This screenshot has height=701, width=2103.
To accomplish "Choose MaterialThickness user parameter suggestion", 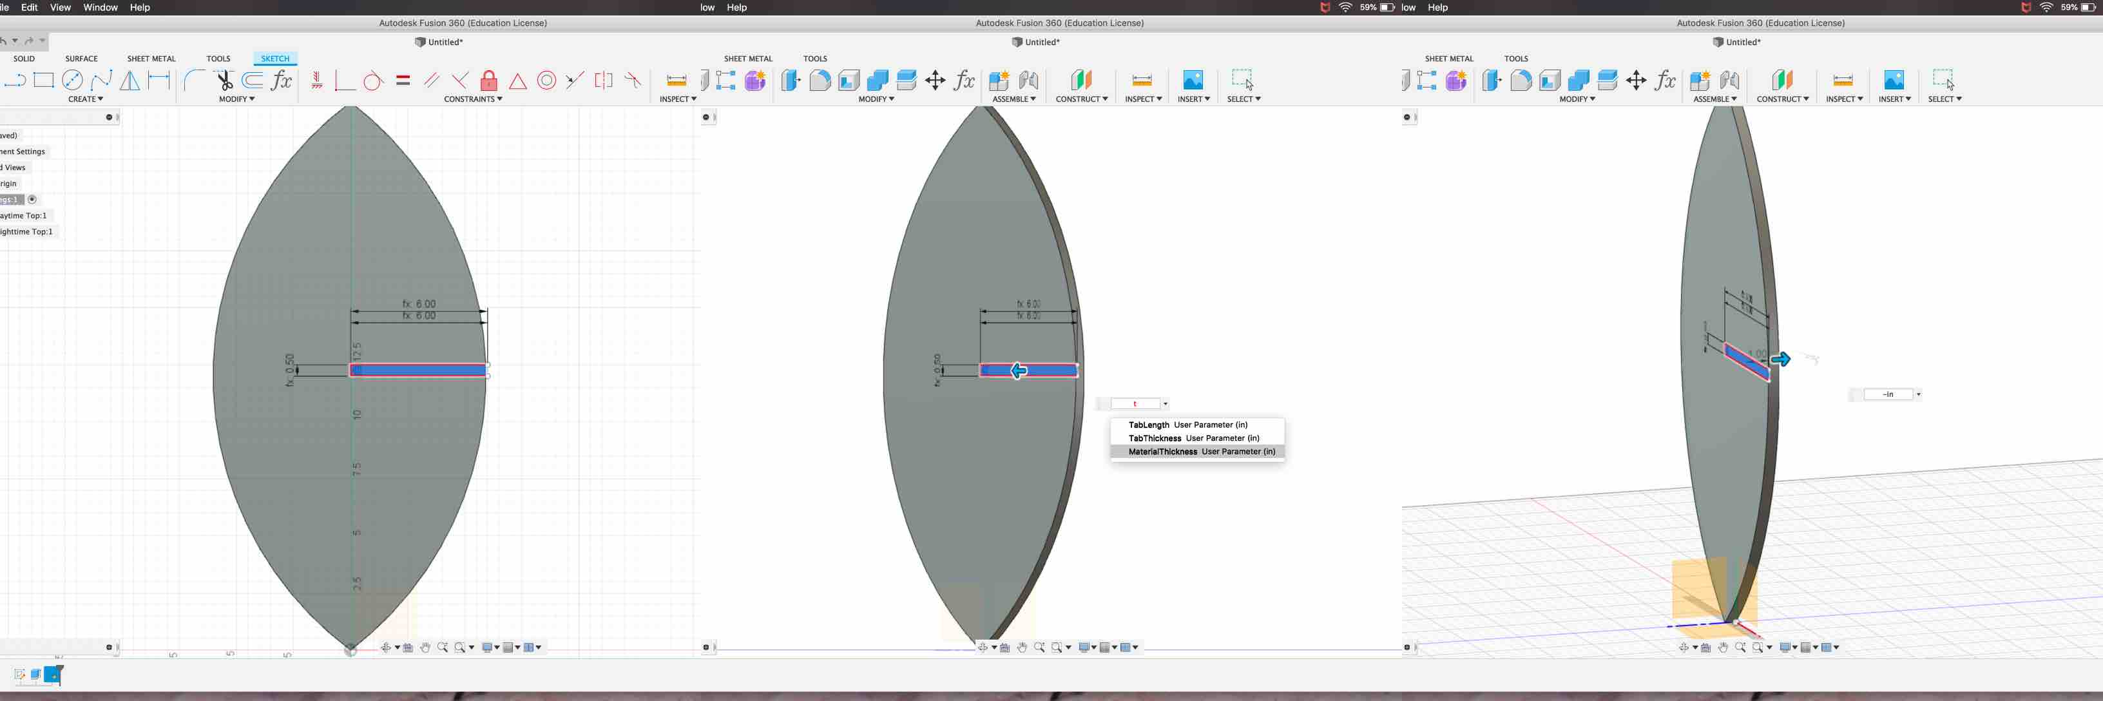I will pyautogui.click(x=1198, y=451).
